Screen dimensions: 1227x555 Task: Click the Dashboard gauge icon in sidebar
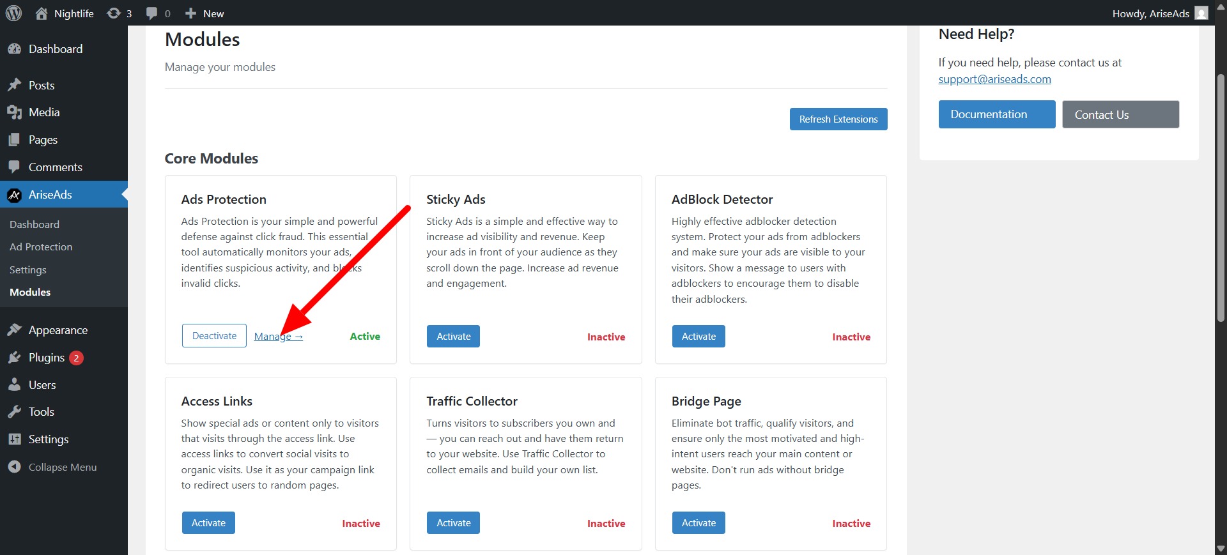coord(15,49)
